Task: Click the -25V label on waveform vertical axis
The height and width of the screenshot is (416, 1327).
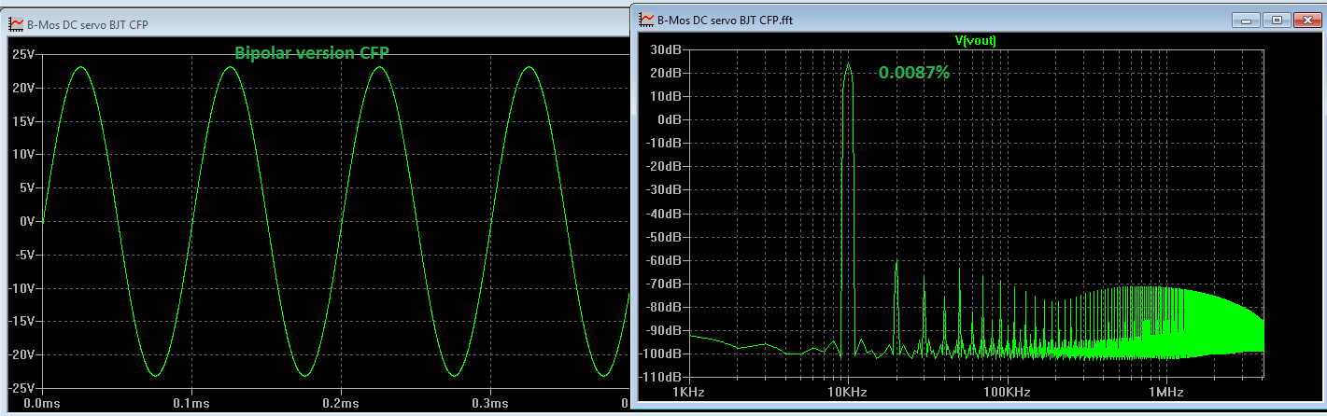Action: [x=22, y=388]
